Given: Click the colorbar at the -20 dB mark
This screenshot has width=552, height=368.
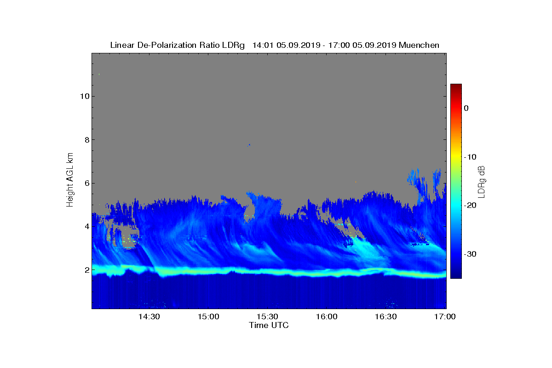Looking at the screenshot, I should coord(456,205).
